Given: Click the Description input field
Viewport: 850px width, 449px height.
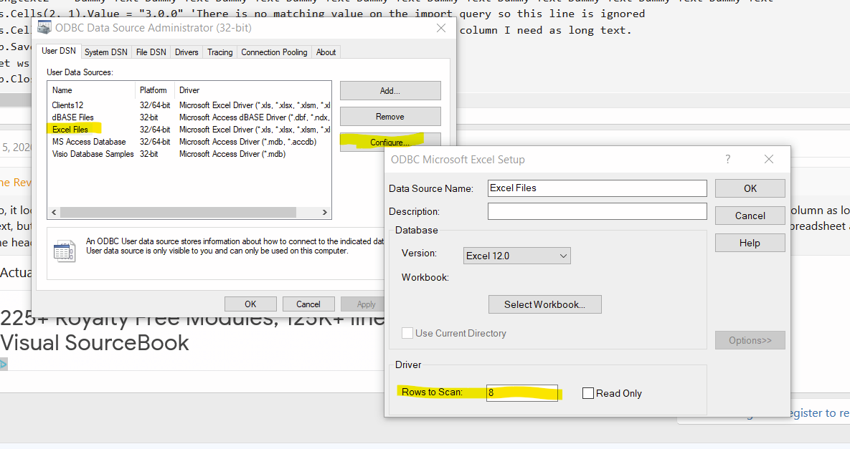Looking at the screenshot, I should point(597,211).
